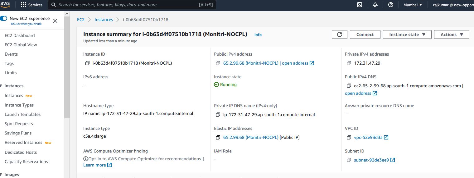Screen dimensions: 474x178
Task: Toggle the New EC2 Experience switch
Action: click(4, 18)
